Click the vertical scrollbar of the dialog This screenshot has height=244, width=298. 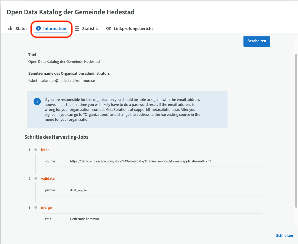tap(296, 131)
